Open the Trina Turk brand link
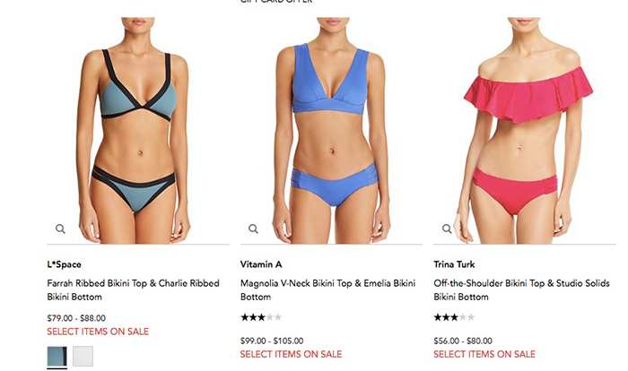This screenshot has height=371, width=628. 454,264
